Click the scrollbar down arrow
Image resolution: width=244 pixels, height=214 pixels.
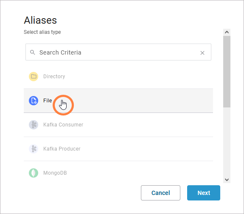[x=227, y=180]
